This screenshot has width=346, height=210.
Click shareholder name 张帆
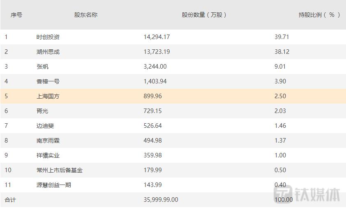click(x=42, y=67)
